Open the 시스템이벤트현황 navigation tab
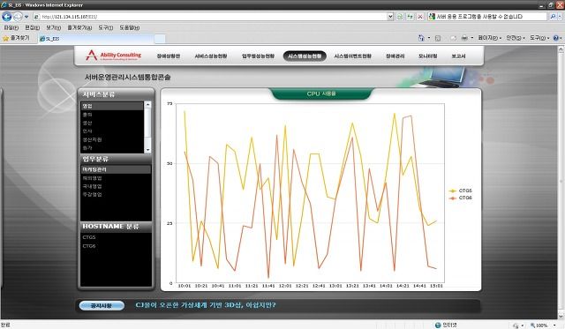The height and width of the screenshot is (329, 565). pyautogui.click(x=353, y=56)
